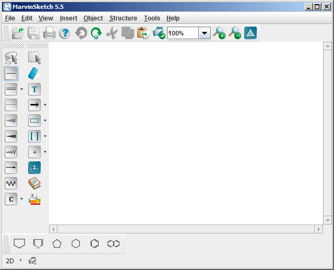
Task: Select the pyrrole ring template
Action: pos(38,243)
